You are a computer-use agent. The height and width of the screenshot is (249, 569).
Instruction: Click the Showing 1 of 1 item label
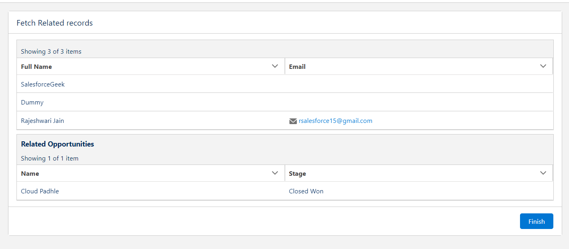click(50, 158)
